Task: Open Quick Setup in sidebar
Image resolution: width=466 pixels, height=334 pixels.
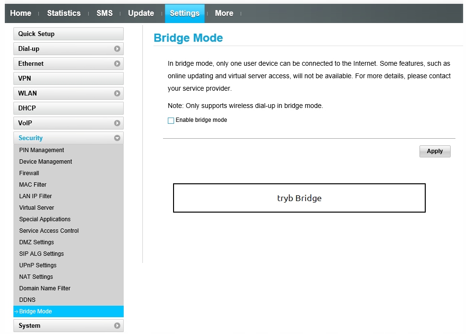Action: pyautogui.click(x=68, y=34)
